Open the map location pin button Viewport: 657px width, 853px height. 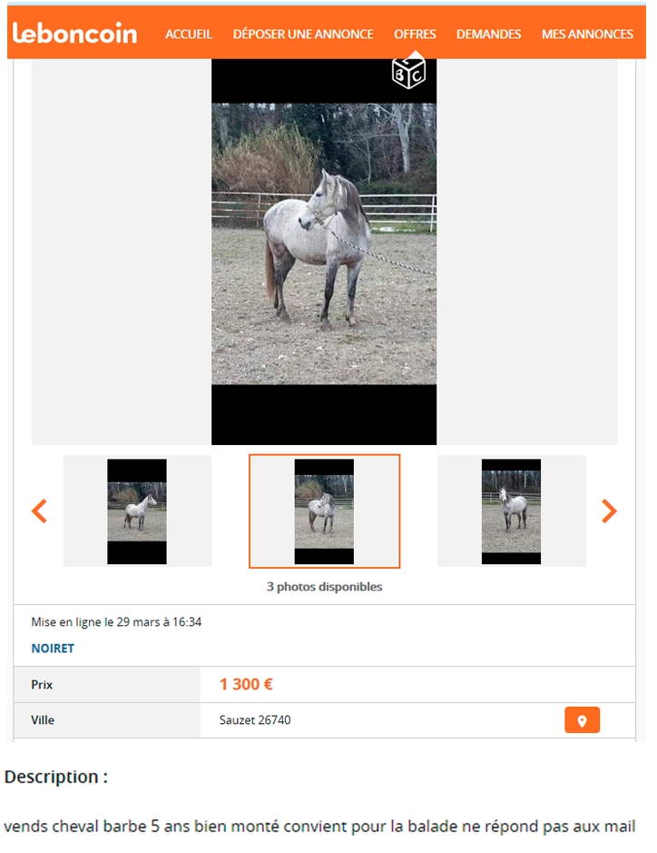coord(582,719)
